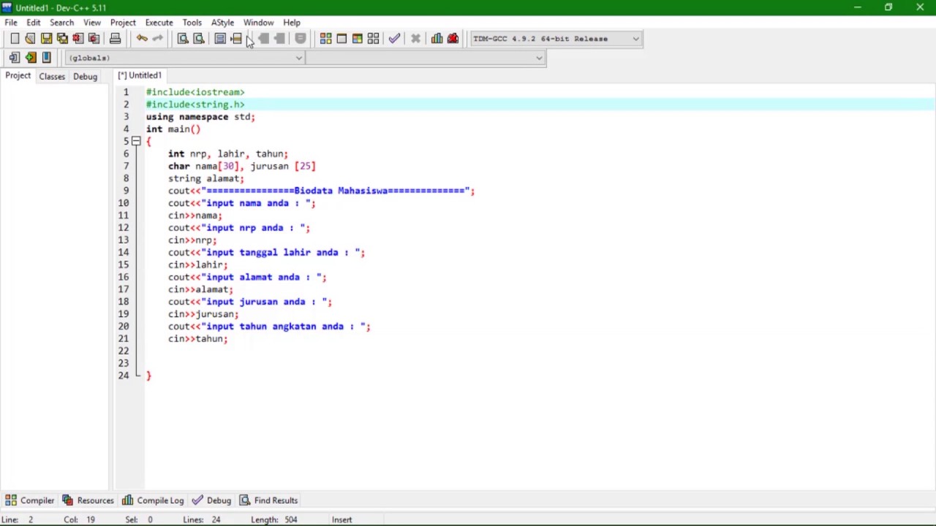Open the View menu

92,23
